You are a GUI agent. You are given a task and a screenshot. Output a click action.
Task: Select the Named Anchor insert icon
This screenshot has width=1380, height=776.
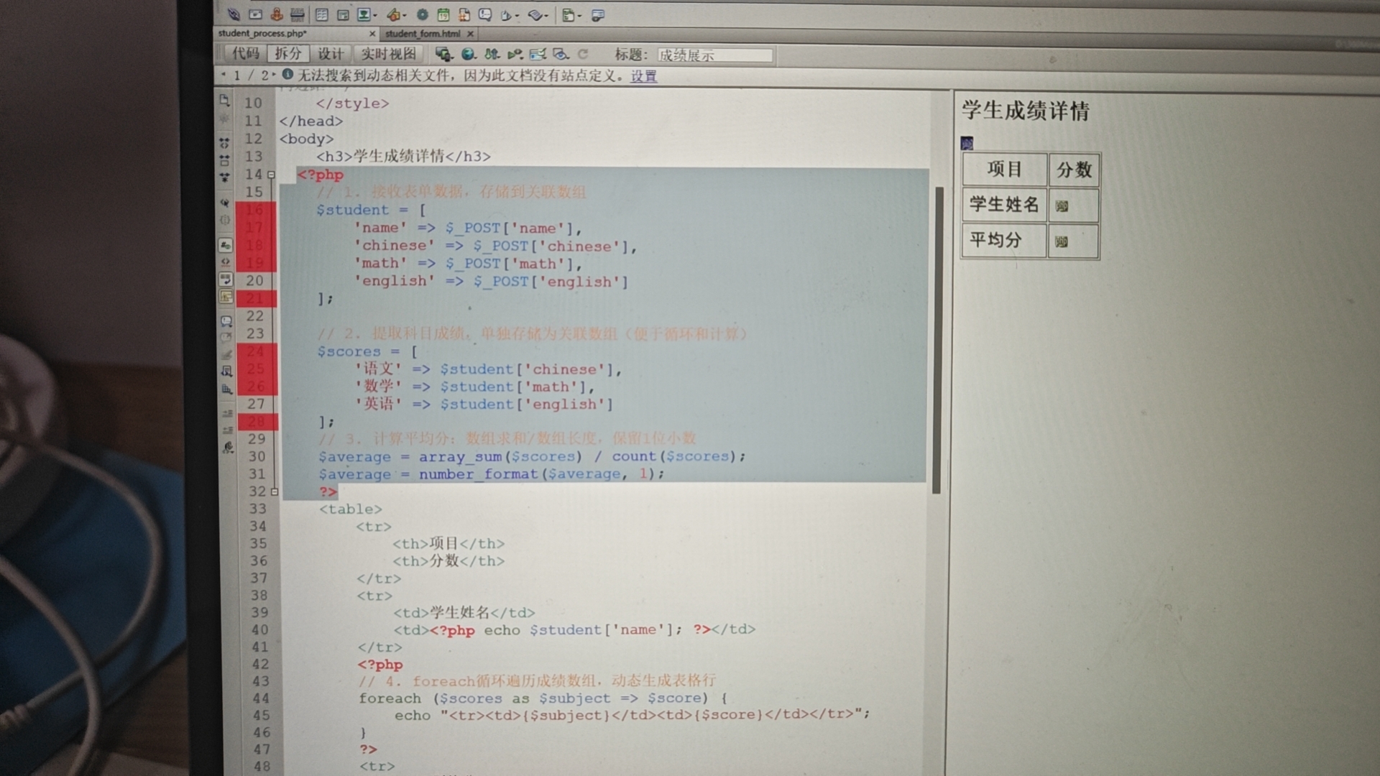tap(277, 14)
